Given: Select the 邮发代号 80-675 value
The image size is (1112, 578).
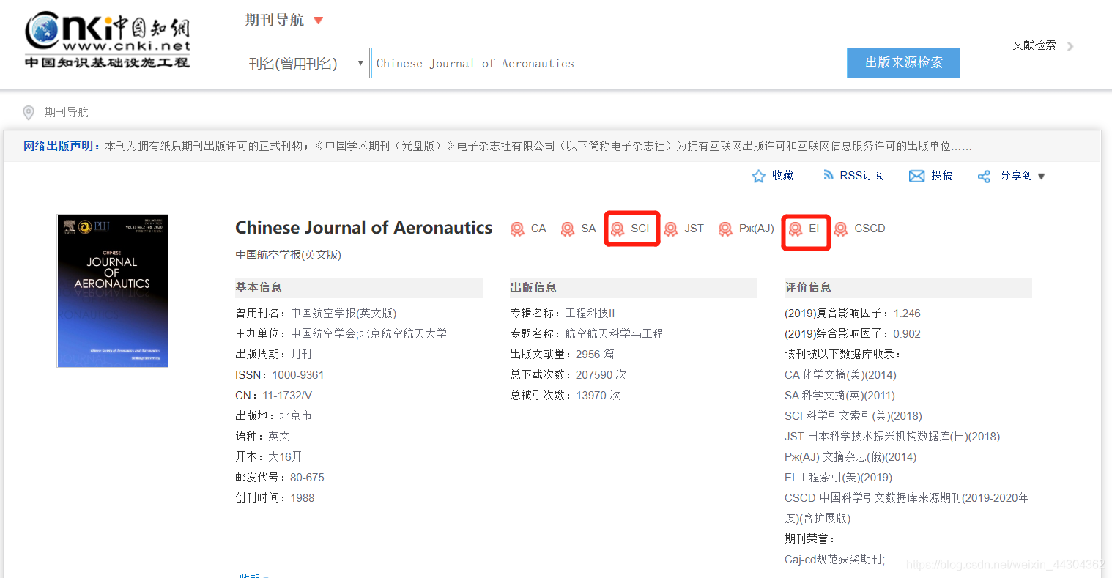Looking at the screenshot, I should click(307, 478).
